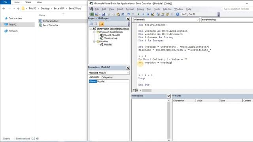
Task: Open Object Browser from toolbar
Action: coord(167,14)
